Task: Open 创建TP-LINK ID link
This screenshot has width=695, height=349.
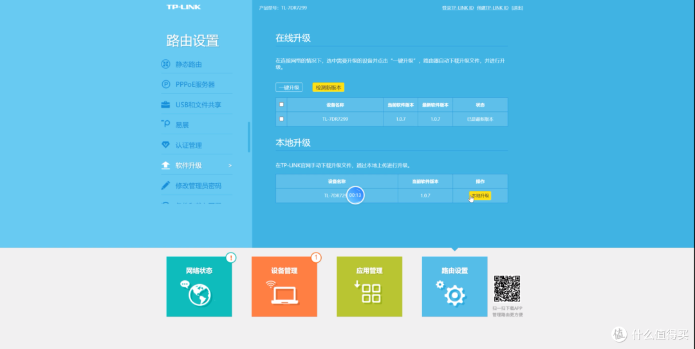Action: pyautogui.click(x=492, y=8)
